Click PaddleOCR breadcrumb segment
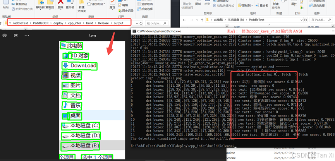Screen dimensions: 335x161 point(41,23)
